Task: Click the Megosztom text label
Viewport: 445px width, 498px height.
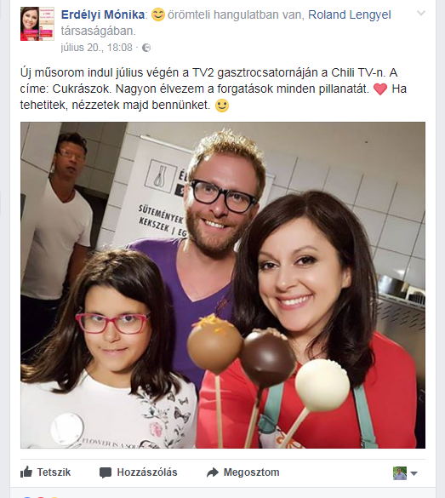Action: point(251,472)
